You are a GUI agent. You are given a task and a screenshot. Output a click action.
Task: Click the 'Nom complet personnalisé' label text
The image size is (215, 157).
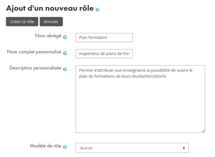34,52
